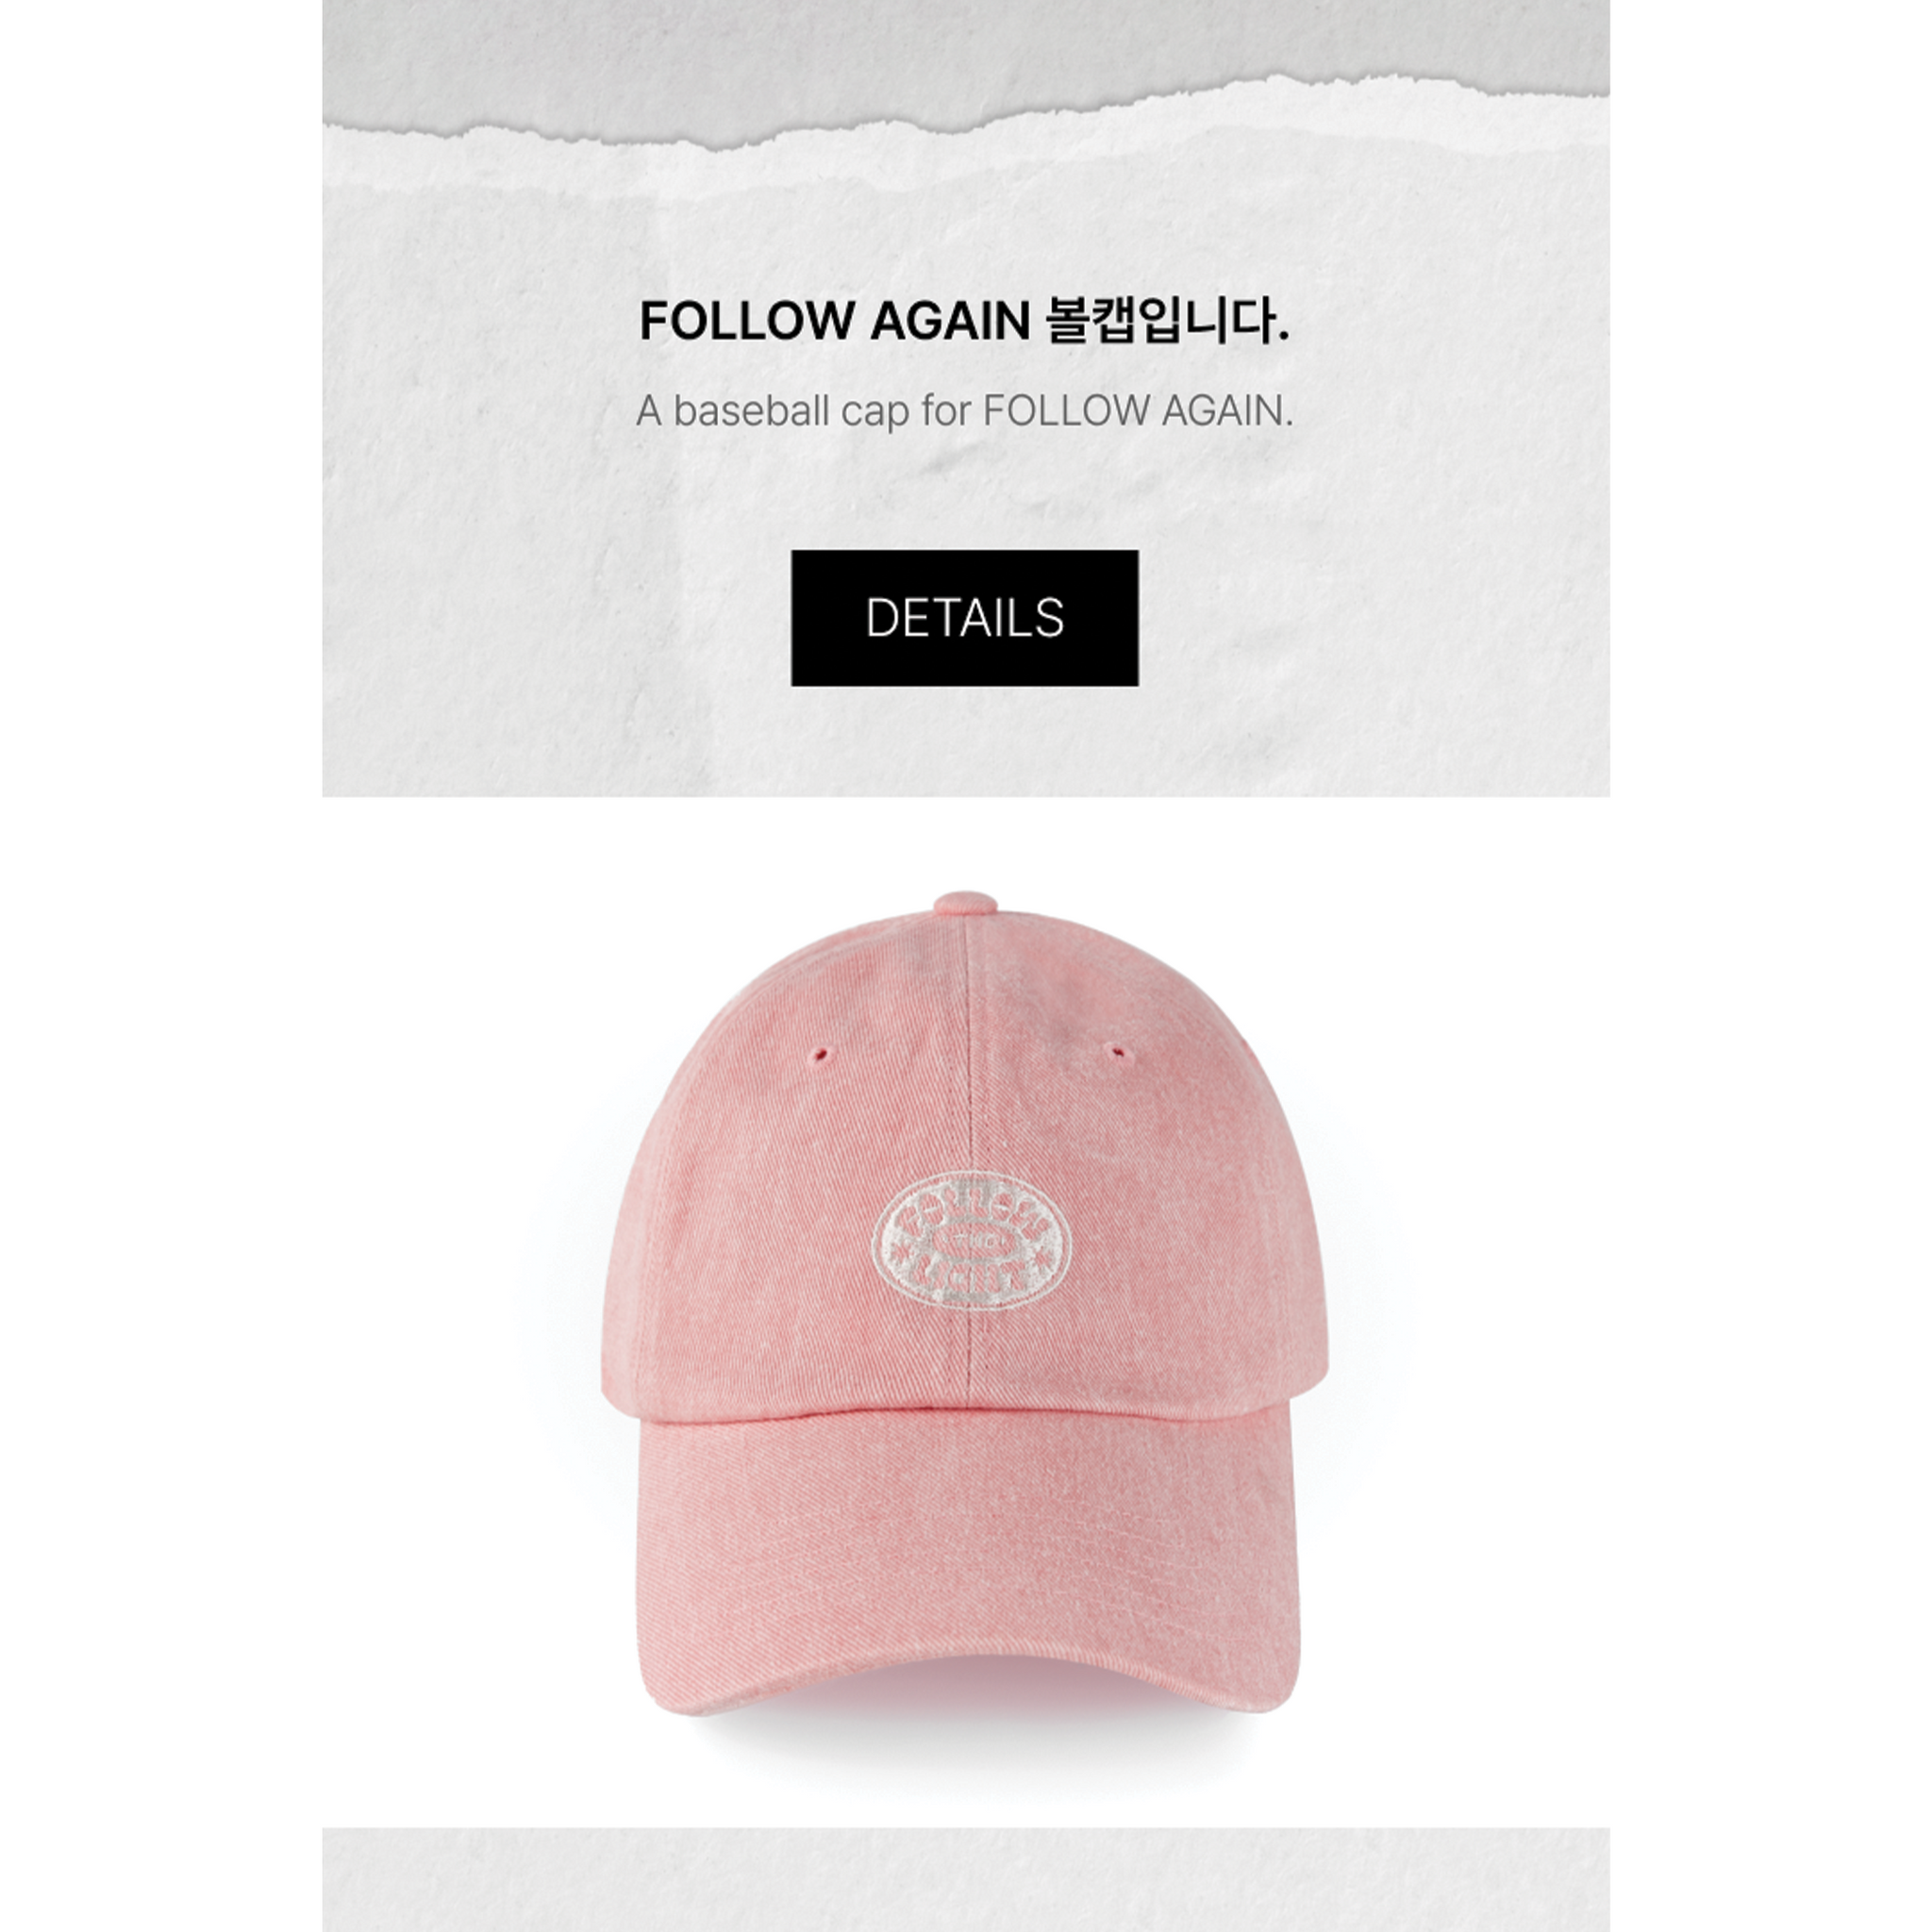The height and width of the screenshot is (1932, 1932).
Task: Click the word FOLLOW in the heading
Action: pyautogui.click(x=749, y=322)
